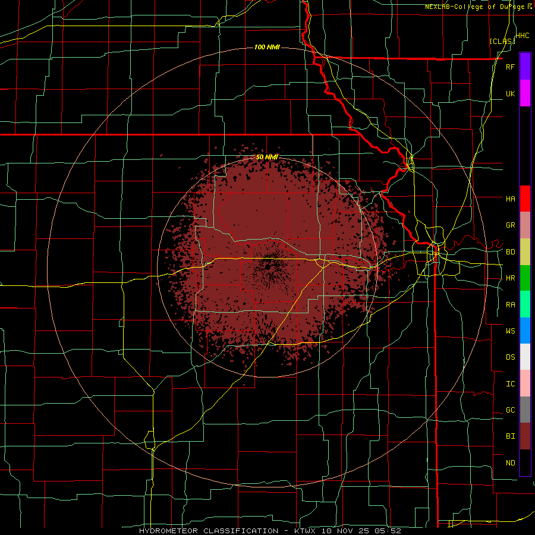Click the RA legend label
Screen dimensions: 535x535
(510, 305)
